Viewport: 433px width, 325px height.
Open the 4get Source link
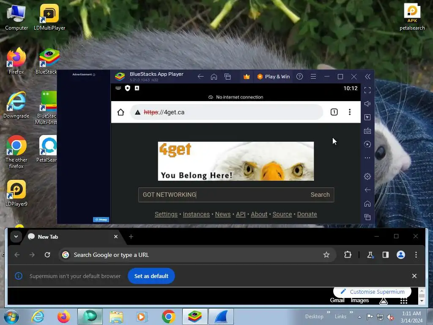click(x=282, y=214)
